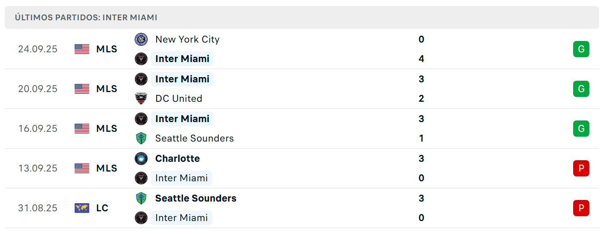Click the Charlotte club crest
606x234 pixels.
(x=141, y=159)
